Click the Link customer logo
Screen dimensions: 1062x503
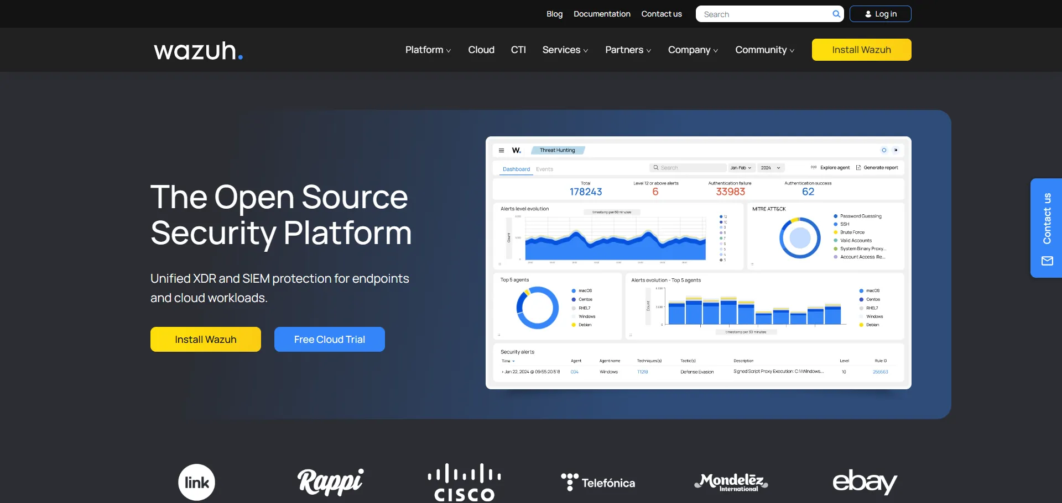196,482
